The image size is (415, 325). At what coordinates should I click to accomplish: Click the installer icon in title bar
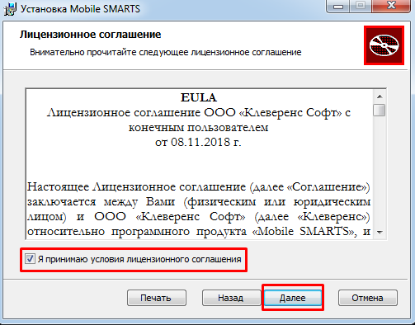point(10,9)
